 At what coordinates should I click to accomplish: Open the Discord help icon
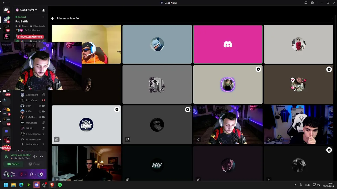[x=312, y=3]
